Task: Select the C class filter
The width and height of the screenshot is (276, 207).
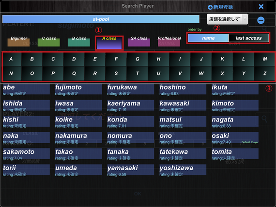Action: [49, 41]
